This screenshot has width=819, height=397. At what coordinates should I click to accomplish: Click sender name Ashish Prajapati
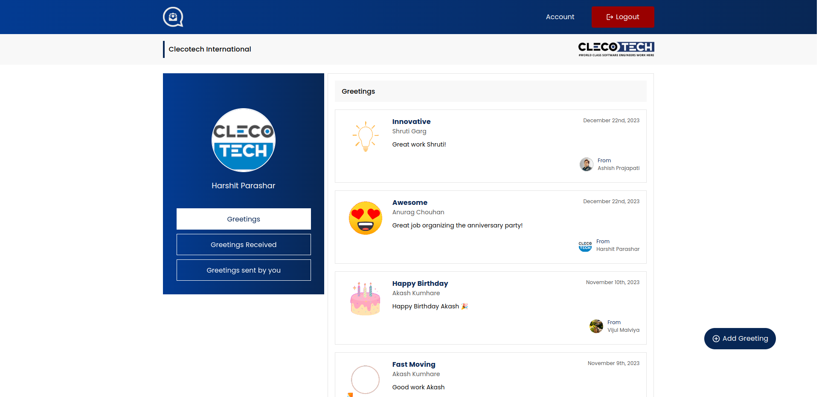click(x=619, y=168)
